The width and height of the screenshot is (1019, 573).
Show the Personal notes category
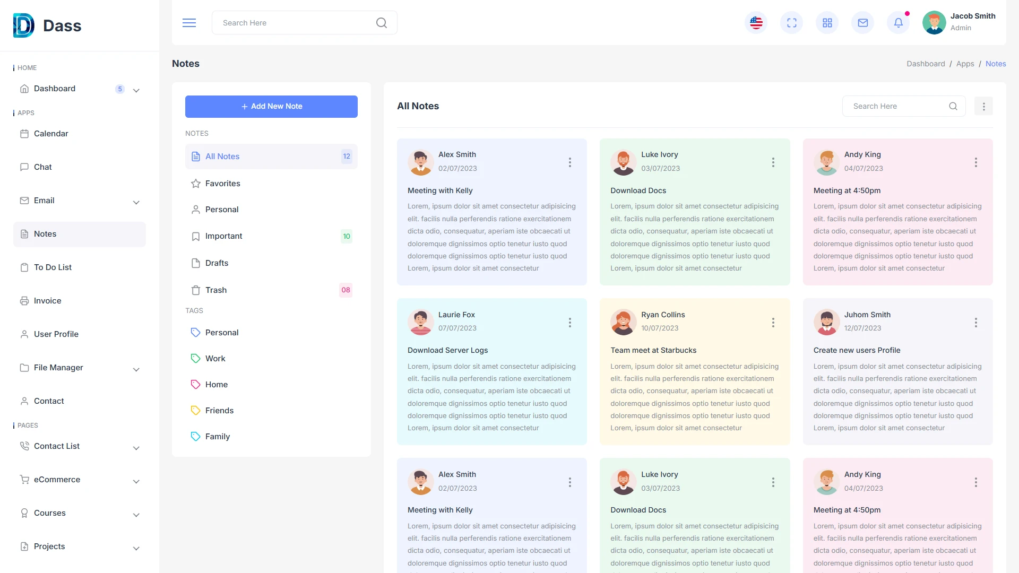(271, 210)
